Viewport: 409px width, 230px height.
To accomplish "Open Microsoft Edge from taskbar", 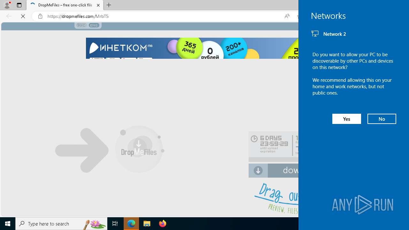I will coord(131,224).
